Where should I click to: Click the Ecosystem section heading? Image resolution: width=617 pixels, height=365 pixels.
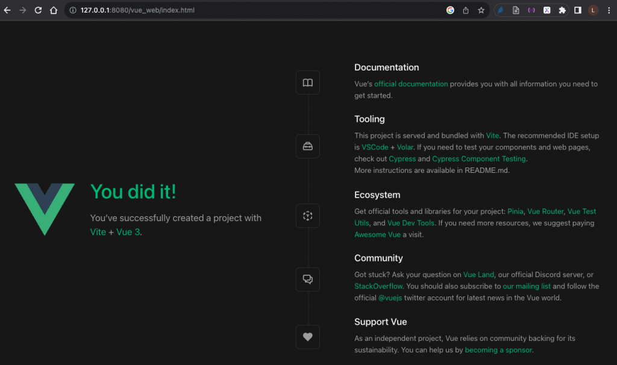(x=377, y=195)
